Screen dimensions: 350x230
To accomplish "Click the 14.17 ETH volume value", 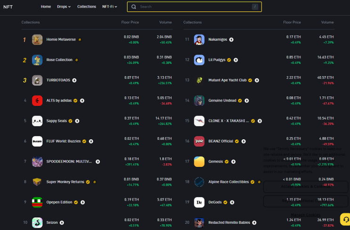I will pos(163,118).
